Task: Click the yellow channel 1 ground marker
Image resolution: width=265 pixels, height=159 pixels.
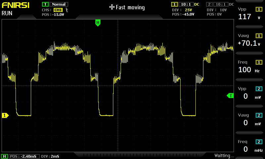Action: (5, 115)
